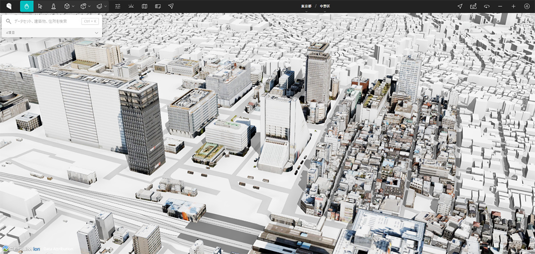
Task: Select the arrow pointer tool
Action: point(40,6)
